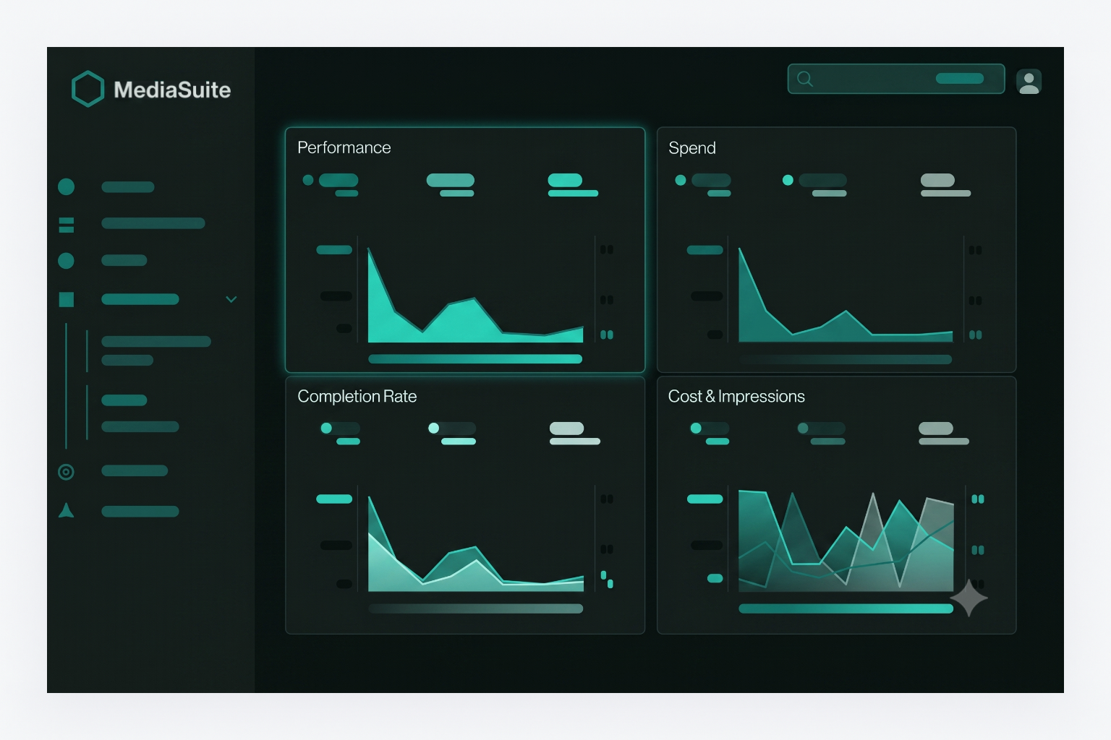This screenshot has width=1111, height=740.
Task: Toggle the second legend dot in Cost & Impressions card
Action: [803, 428]
